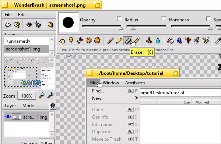Click the Get info menu entry
The image size is (221, 144).
[113, 117]
